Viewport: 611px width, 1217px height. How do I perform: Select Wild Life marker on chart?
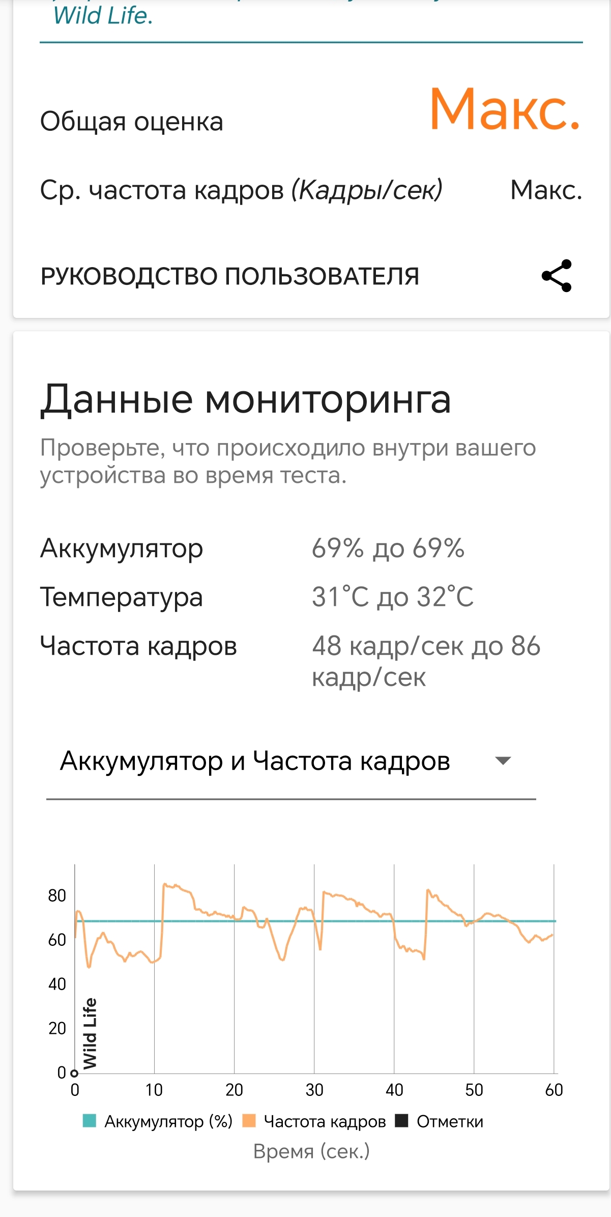tap(90, 1034)
